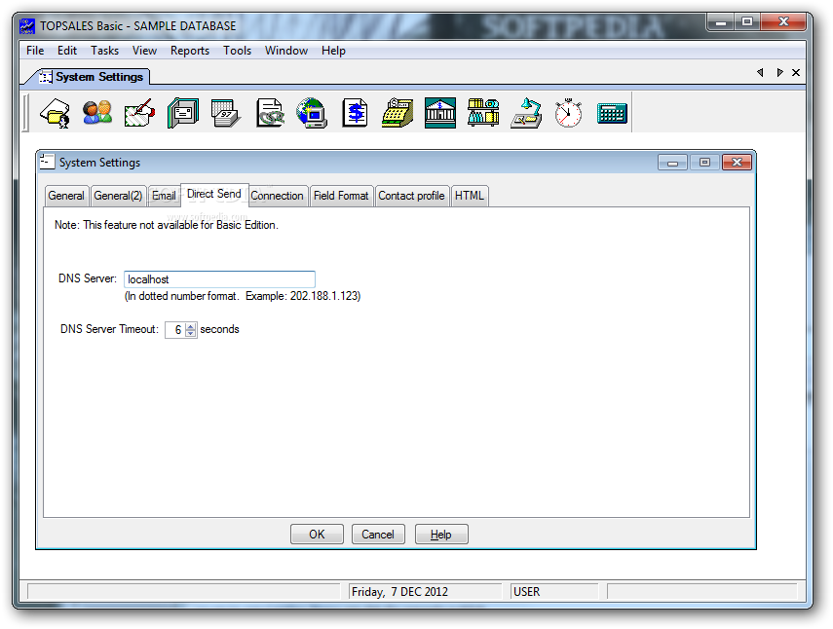Image resolution: width=833 pixels, height=629 pixels.
Task: Click the seconds label
Action: [x=219, y=329]
